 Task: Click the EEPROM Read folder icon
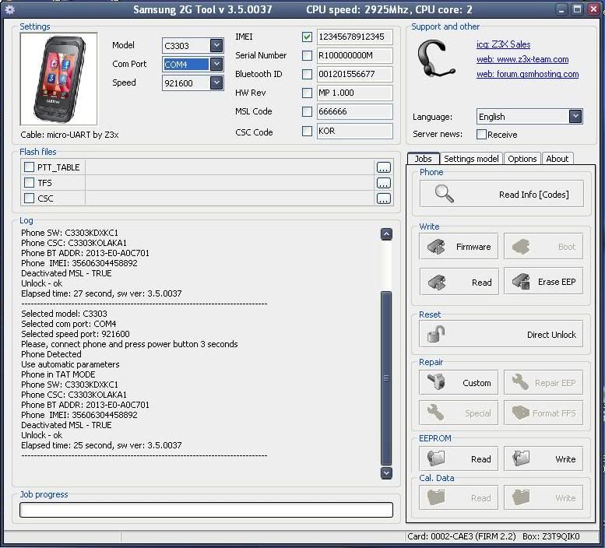click(x=436, y=458)
